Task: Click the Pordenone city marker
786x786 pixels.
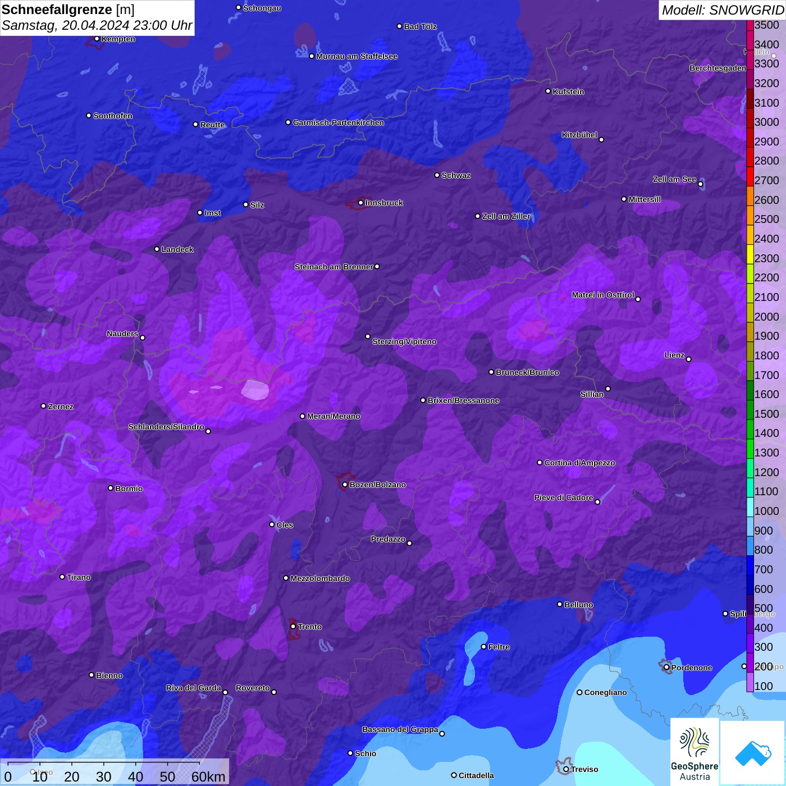Action: point(666,667)
